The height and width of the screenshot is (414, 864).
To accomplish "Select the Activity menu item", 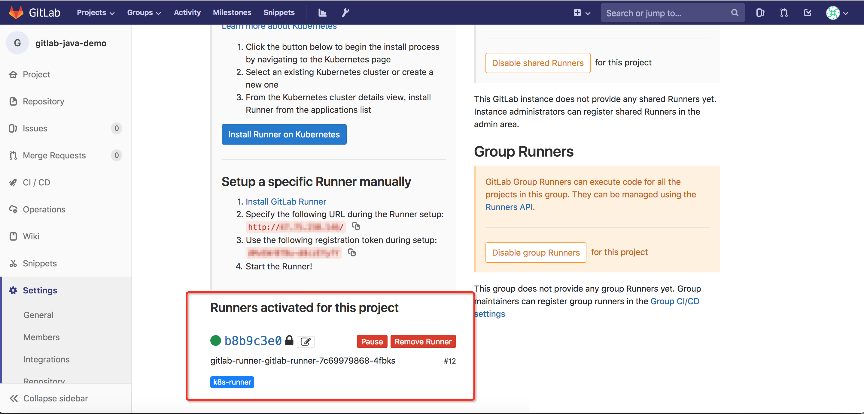I will tap(187, 12).
